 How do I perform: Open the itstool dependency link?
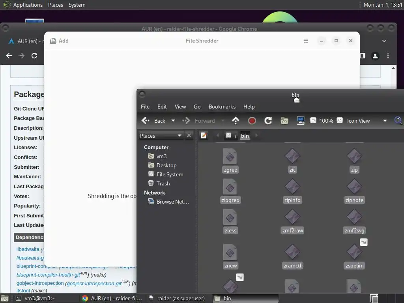tap(23, 291)
